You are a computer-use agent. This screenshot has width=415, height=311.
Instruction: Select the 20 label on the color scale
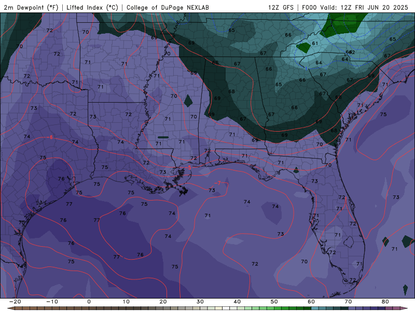163,302
